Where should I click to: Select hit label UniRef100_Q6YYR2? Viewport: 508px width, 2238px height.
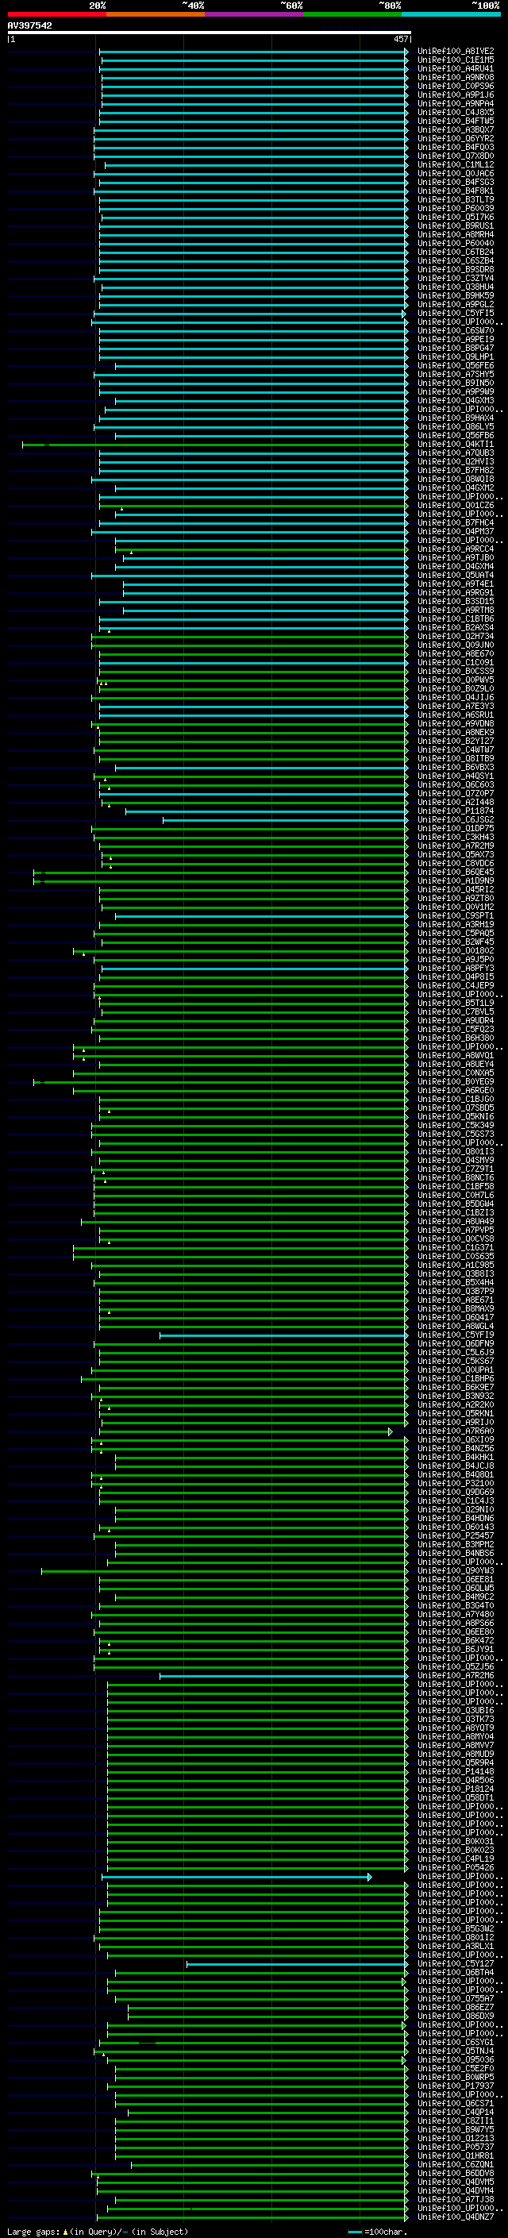coord(456,139)
